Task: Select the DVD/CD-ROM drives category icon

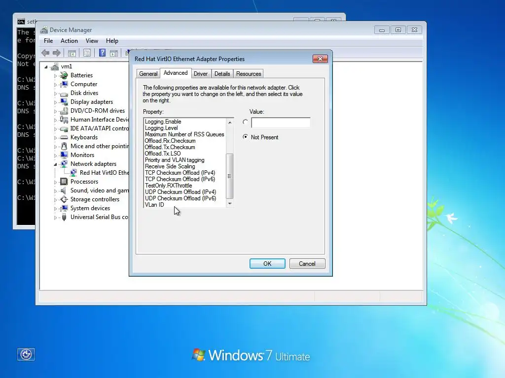Action: pos(64,111)
